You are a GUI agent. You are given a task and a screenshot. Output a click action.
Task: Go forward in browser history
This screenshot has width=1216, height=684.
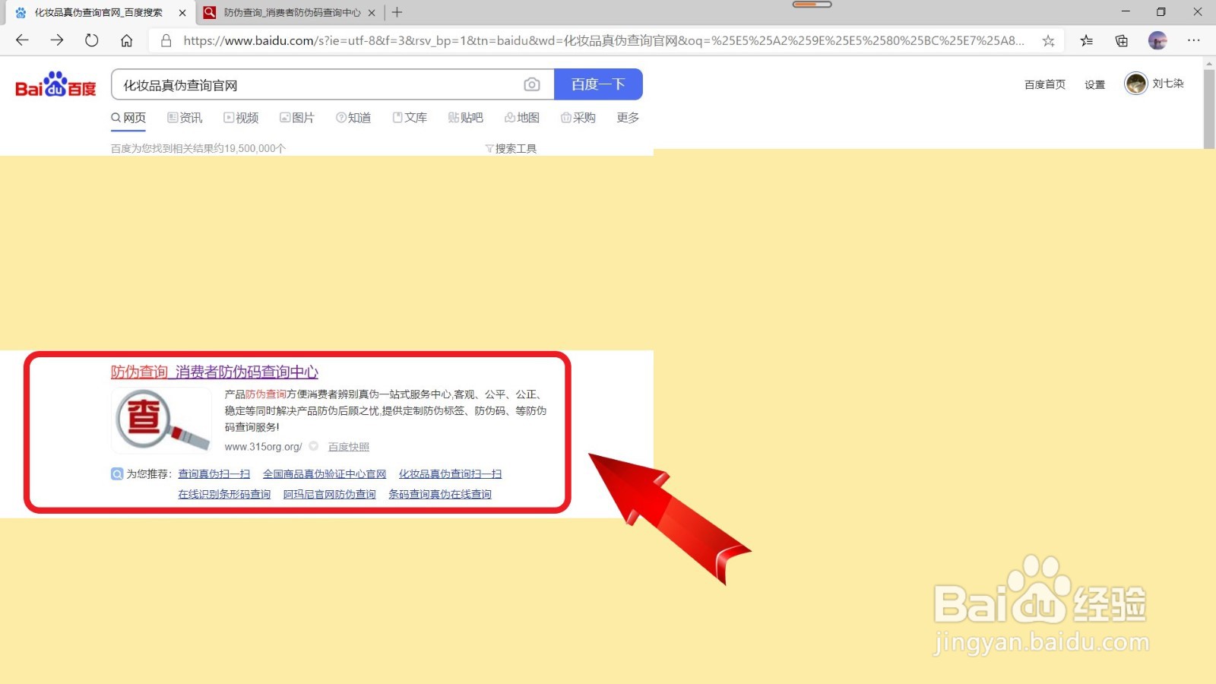(57, 40)
